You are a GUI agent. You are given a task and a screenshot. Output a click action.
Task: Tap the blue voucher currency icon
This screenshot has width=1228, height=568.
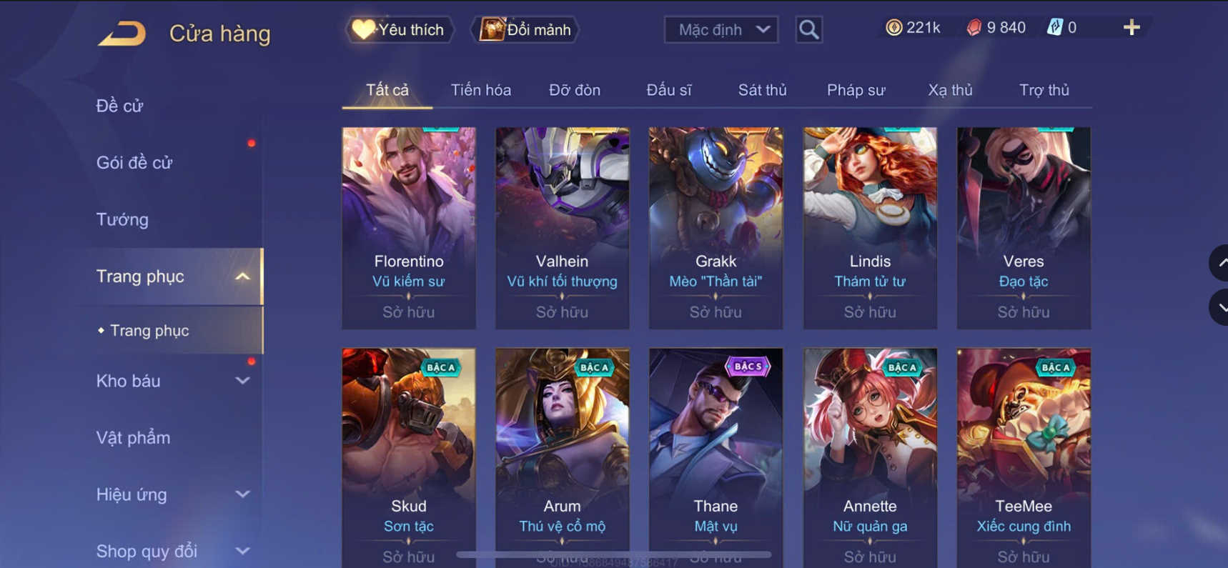coord(1054,28)
